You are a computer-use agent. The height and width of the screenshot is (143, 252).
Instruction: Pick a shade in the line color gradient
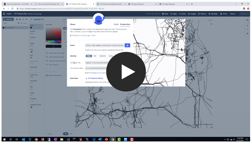click(53, 33)
